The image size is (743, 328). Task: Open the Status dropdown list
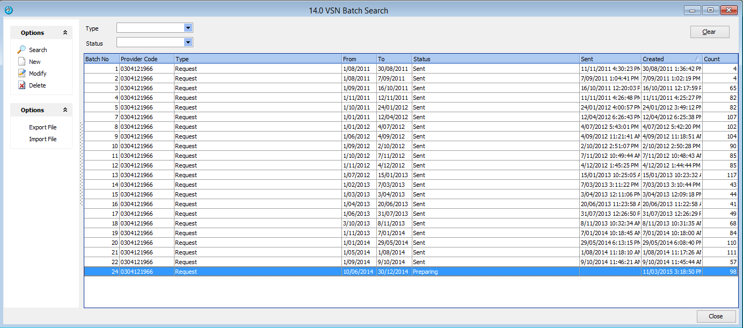[188, 42]
